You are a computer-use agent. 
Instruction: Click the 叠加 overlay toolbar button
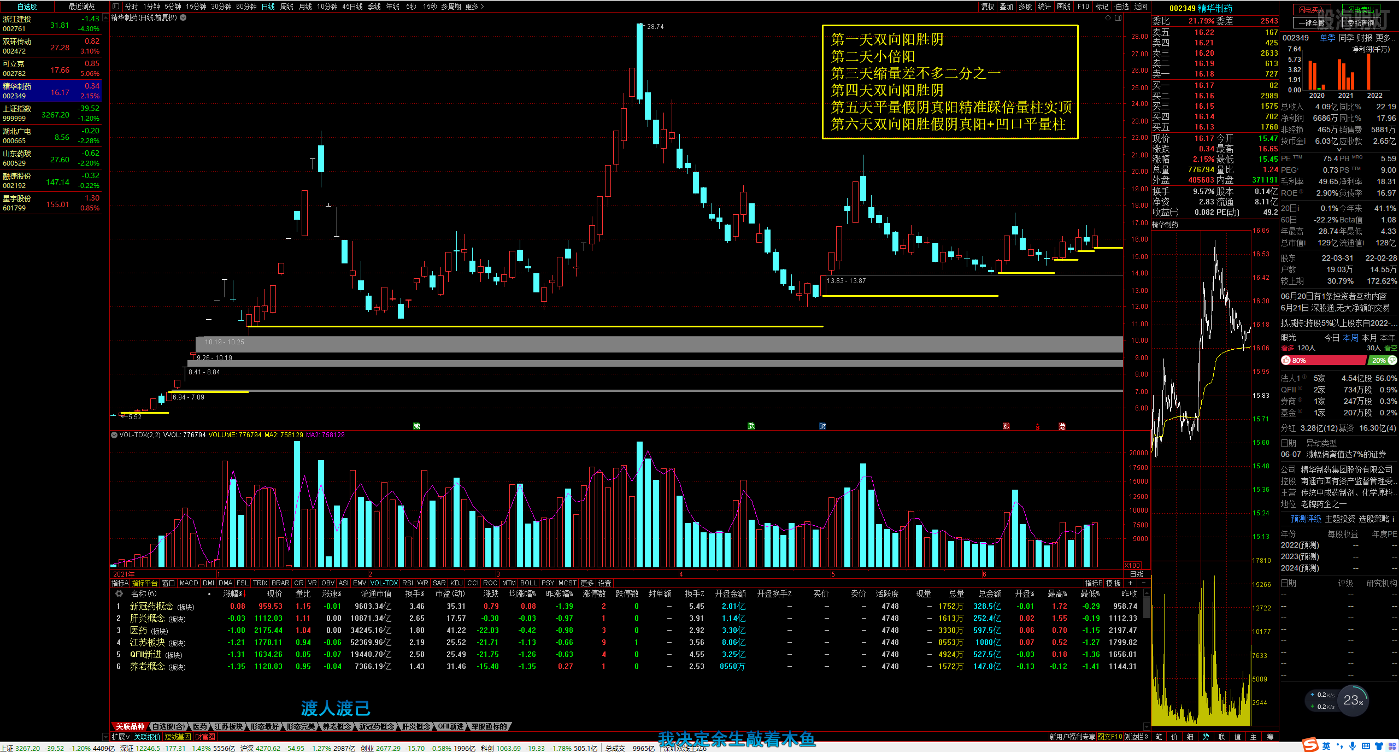tap(1006, 7)
